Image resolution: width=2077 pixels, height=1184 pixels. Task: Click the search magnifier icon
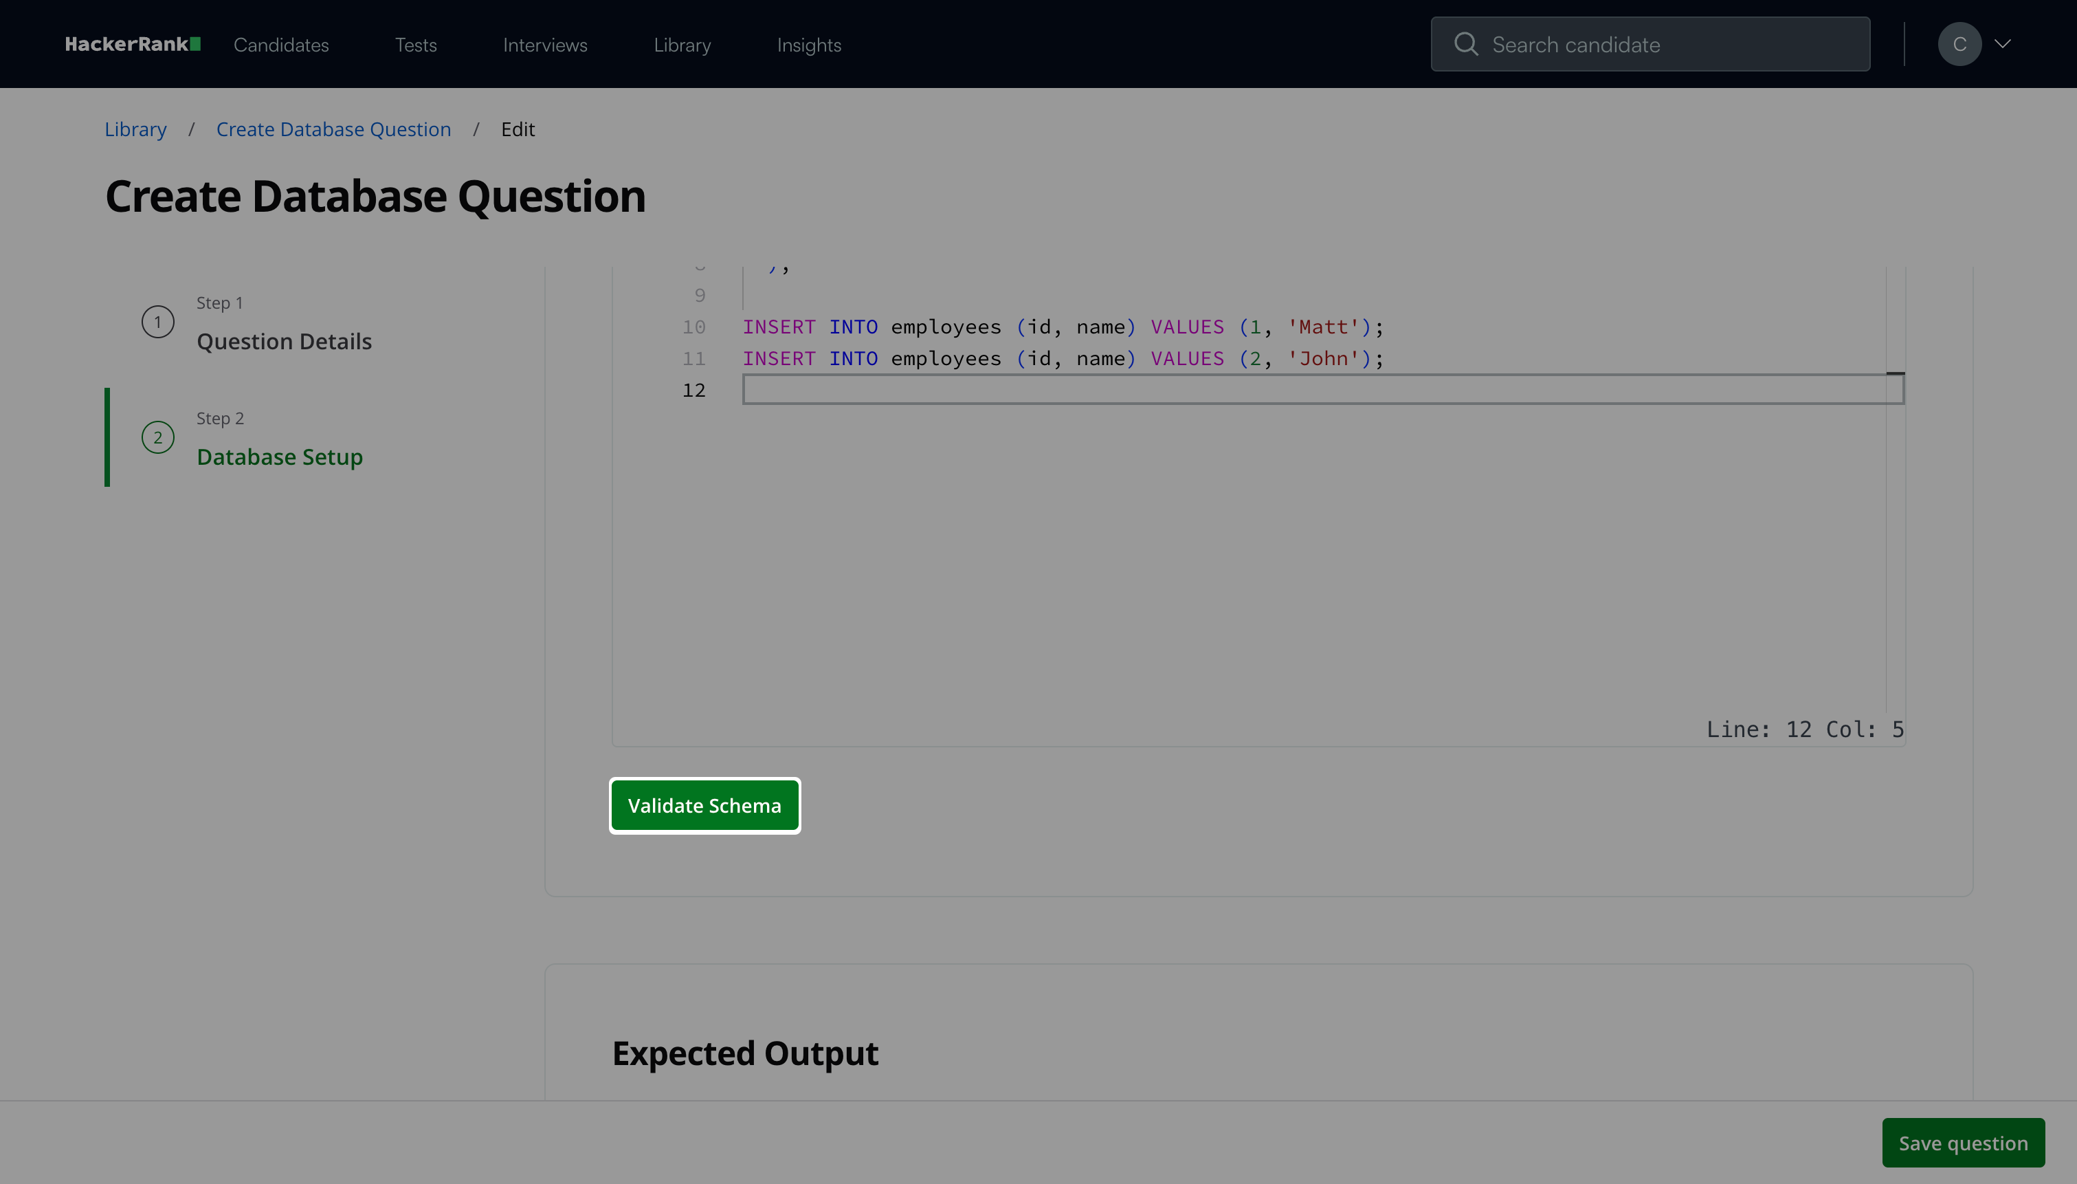click(x=1465, y=45)
